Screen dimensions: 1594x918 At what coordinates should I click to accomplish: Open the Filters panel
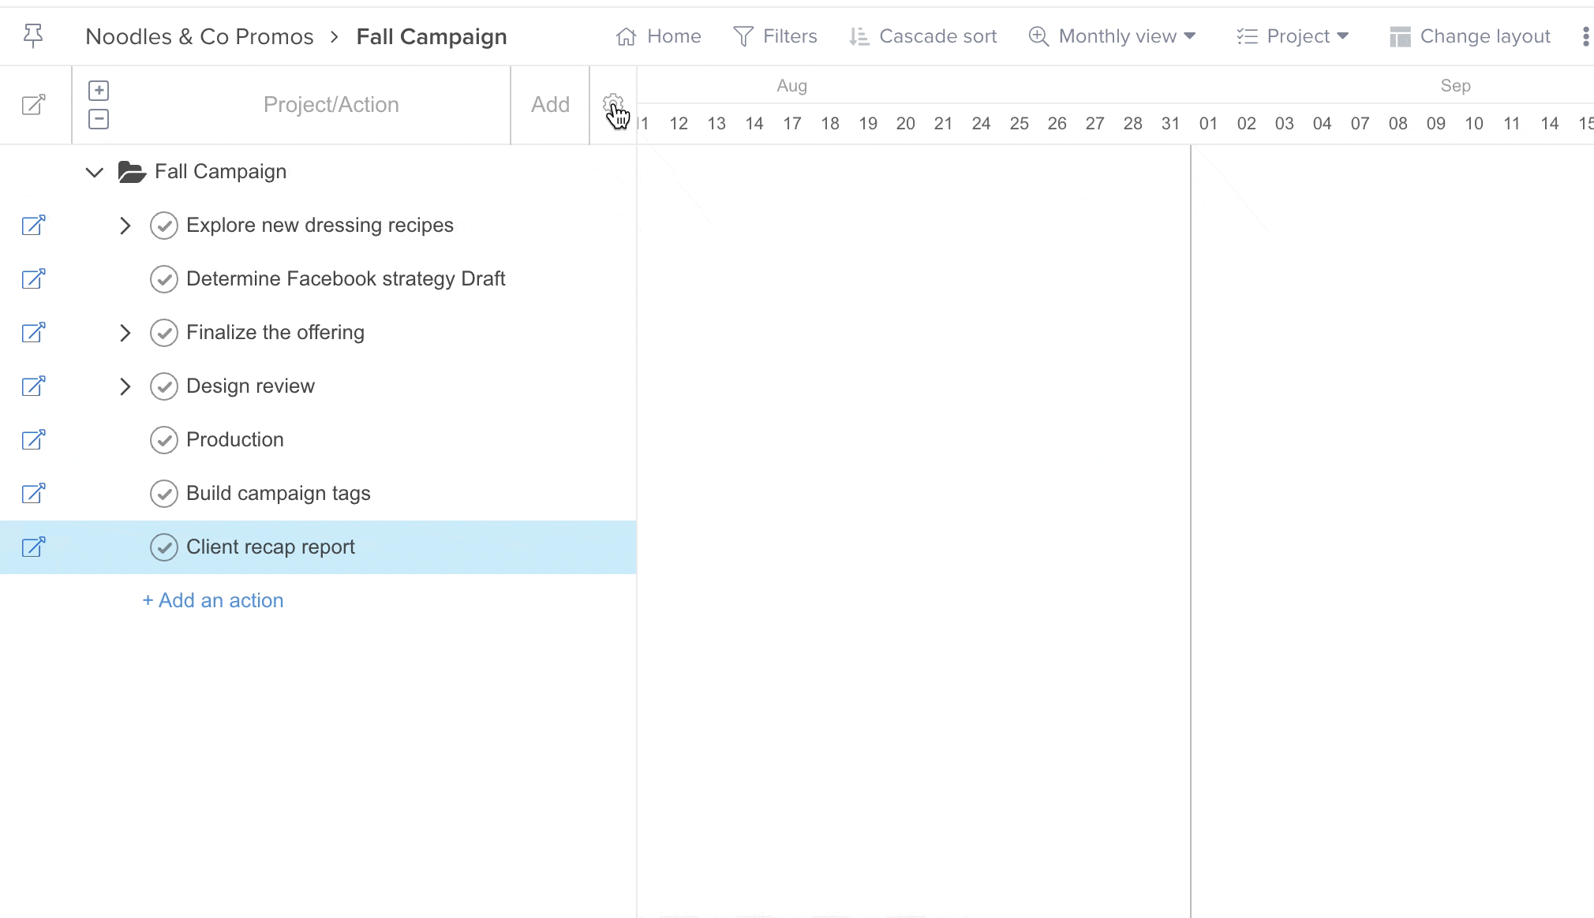[776, 35]
